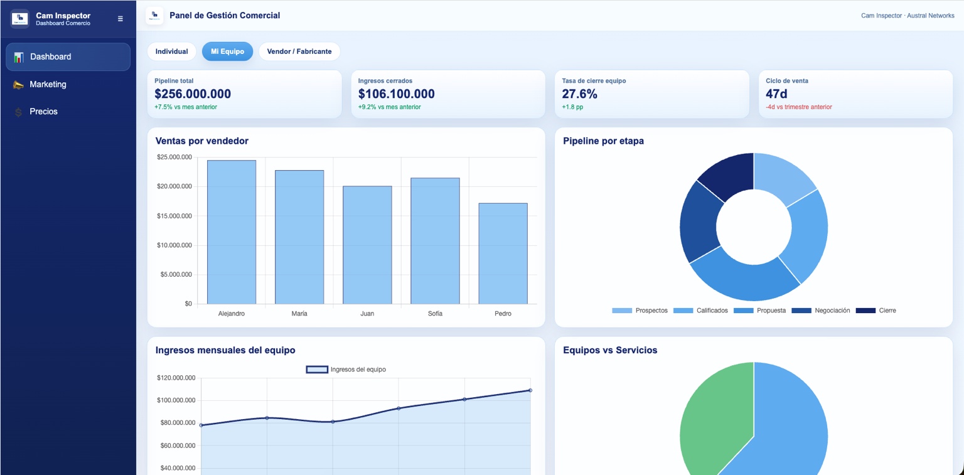Toggle Negociación legend entry

point(821,311)
